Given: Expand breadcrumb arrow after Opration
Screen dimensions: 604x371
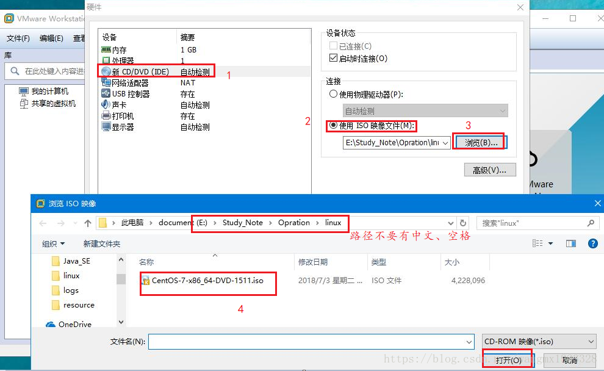Looking at the screenshot, I should [x=317, y=223].
